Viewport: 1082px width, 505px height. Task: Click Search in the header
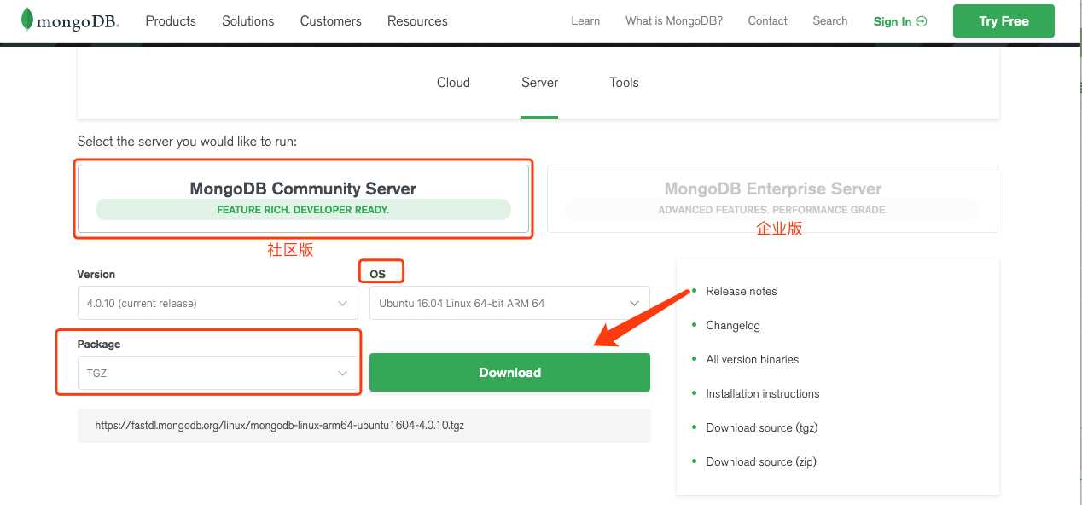pyautogui.click(x=830, y=20)
